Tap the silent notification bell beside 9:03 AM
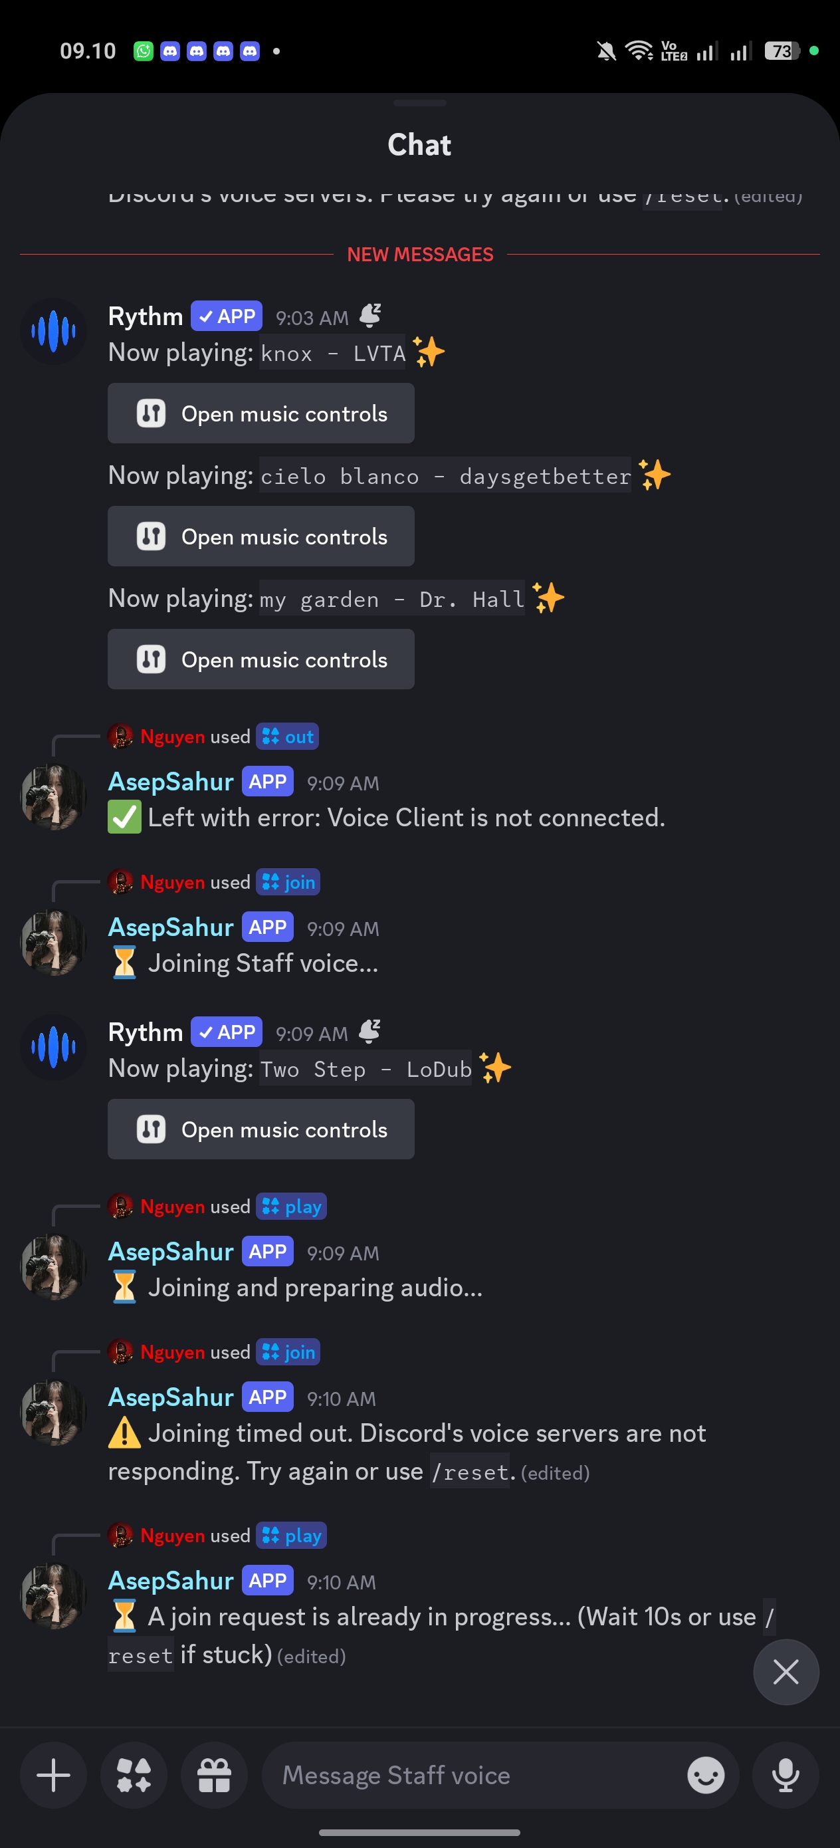This screenshot has width=840, height=1848. tap(370, 315)
